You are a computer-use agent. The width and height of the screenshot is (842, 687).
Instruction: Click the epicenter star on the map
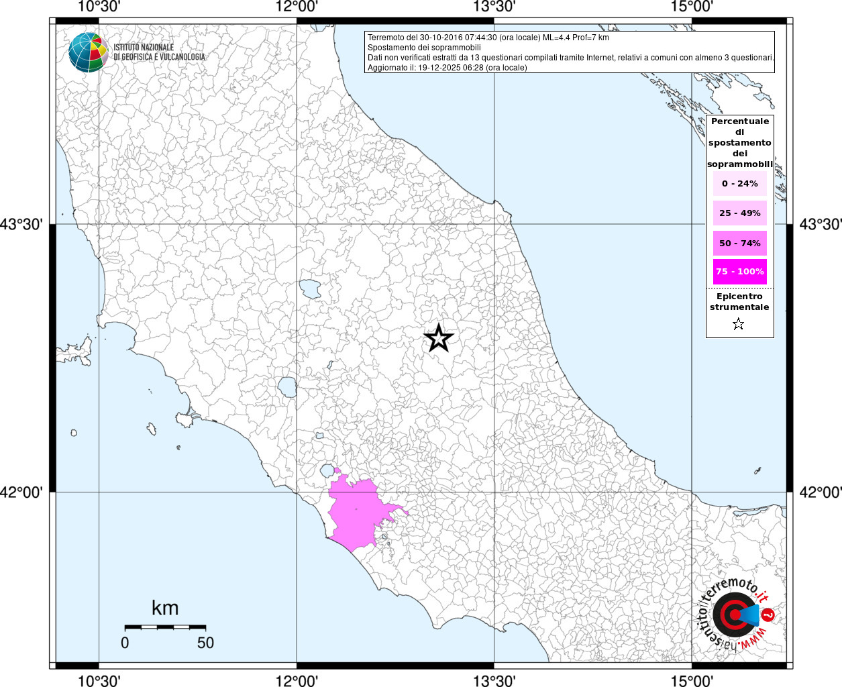439,338
